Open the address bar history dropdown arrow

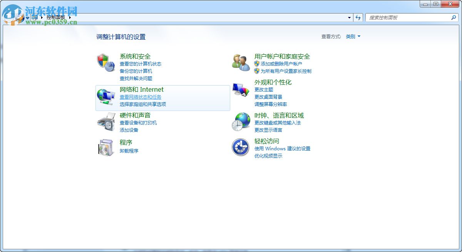point(349,17)
